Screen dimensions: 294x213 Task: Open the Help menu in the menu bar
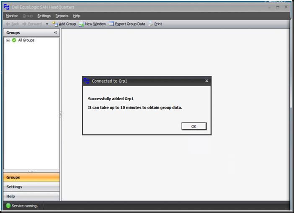[77, 16]
